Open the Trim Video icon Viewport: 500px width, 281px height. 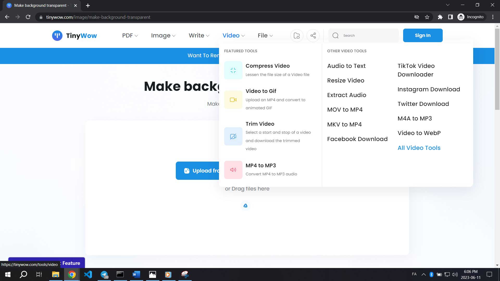[x=233, y=136]
